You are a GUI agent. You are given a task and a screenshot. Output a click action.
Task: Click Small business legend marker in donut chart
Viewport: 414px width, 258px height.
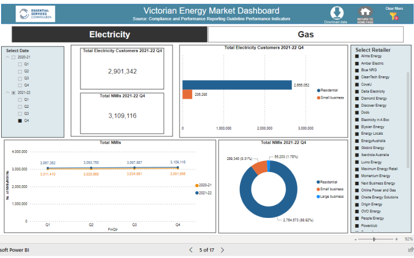(x=318, y=189)
